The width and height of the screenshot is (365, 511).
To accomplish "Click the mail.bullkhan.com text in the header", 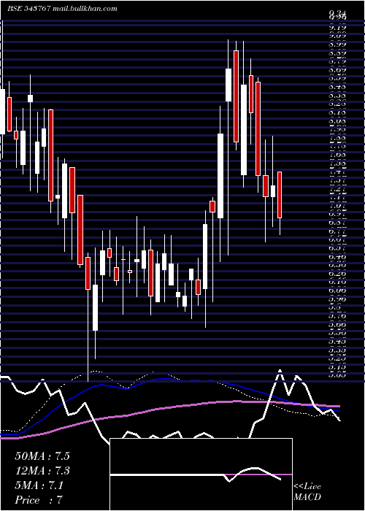I will point(85,9).
